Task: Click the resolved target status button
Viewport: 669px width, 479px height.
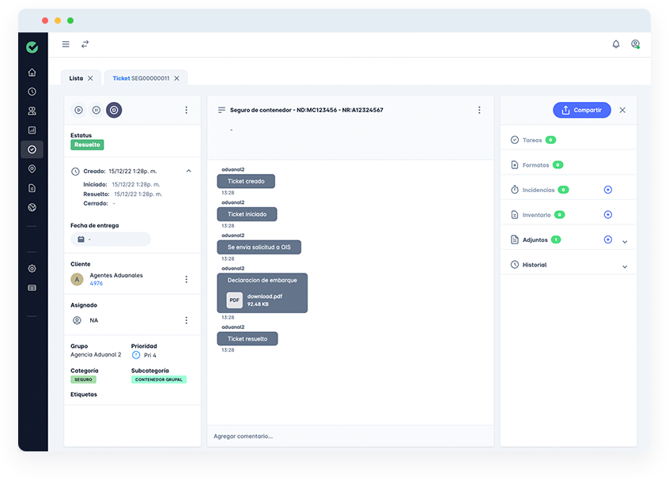Action: pyautogui.click(x=114, y=110)
